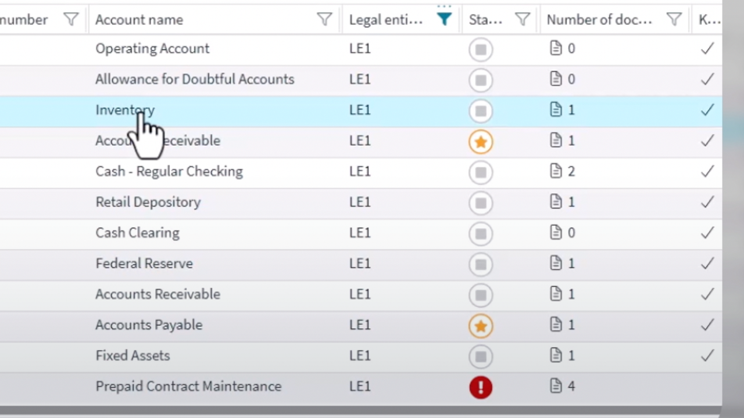Screen dimensions: 744x418
Task: Select the Allowance for Doubtful Accounts row
Action: point(361,80)
